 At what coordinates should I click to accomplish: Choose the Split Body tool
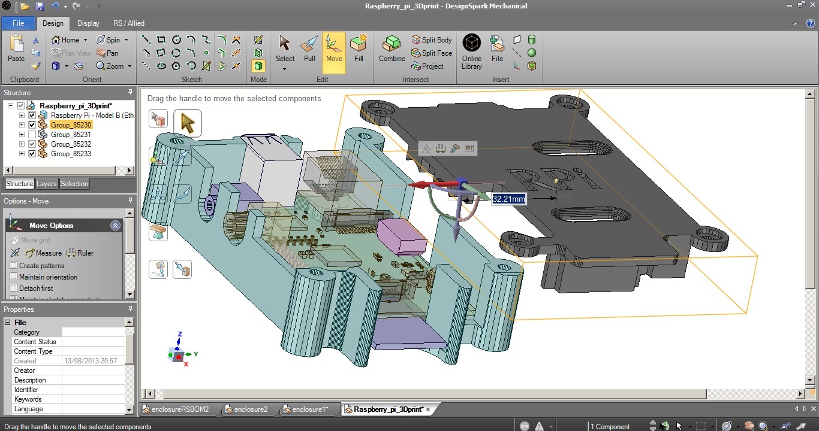pos(432,40)
